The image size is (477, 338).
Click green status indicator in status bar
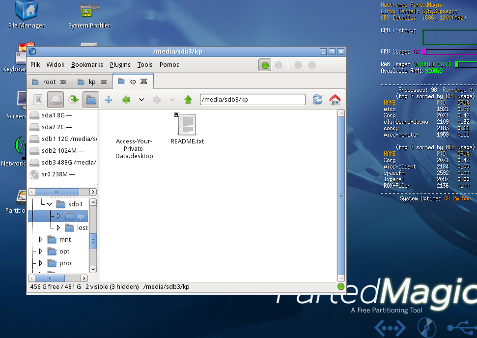click(341, 286)
